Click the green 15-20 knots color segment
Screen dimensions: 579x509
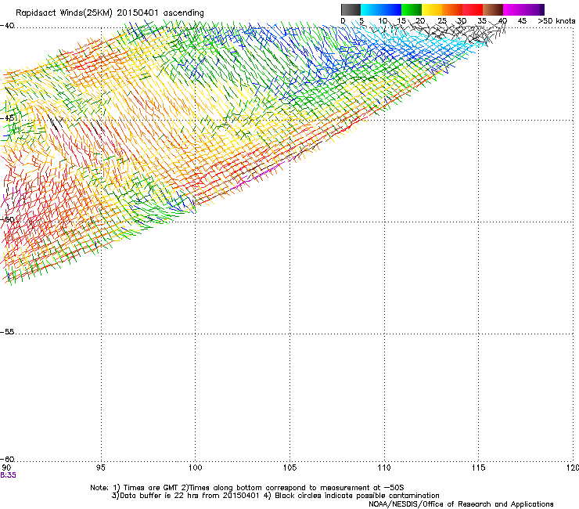pos(412,9)
